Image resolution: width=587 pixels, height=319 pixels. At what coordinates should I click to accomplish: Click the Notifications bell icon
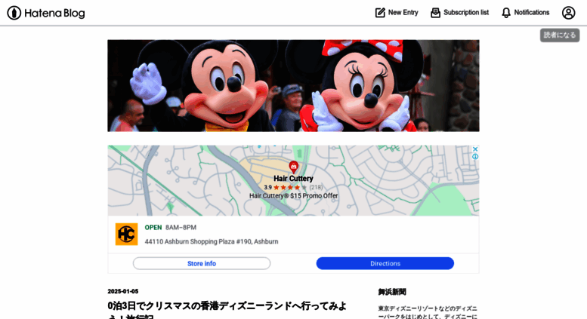[x=506, y=13]
